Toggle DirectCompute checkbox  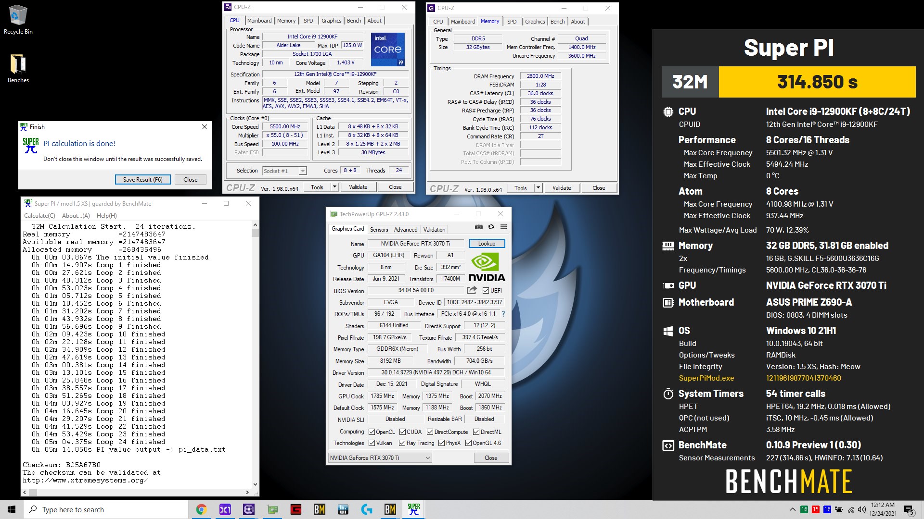point(430,432)
